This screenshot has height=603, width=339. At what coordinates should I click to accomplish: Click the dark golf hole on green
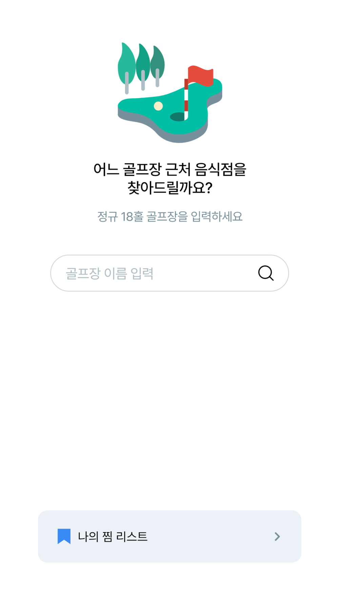coord(177,117)
